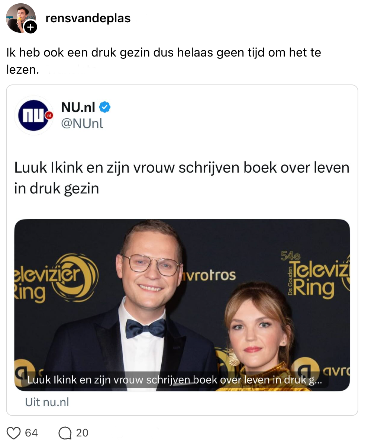This screenshot has height=445, width=368.
Task: Open the rensvandeplas username link
Action: [88, 18]
